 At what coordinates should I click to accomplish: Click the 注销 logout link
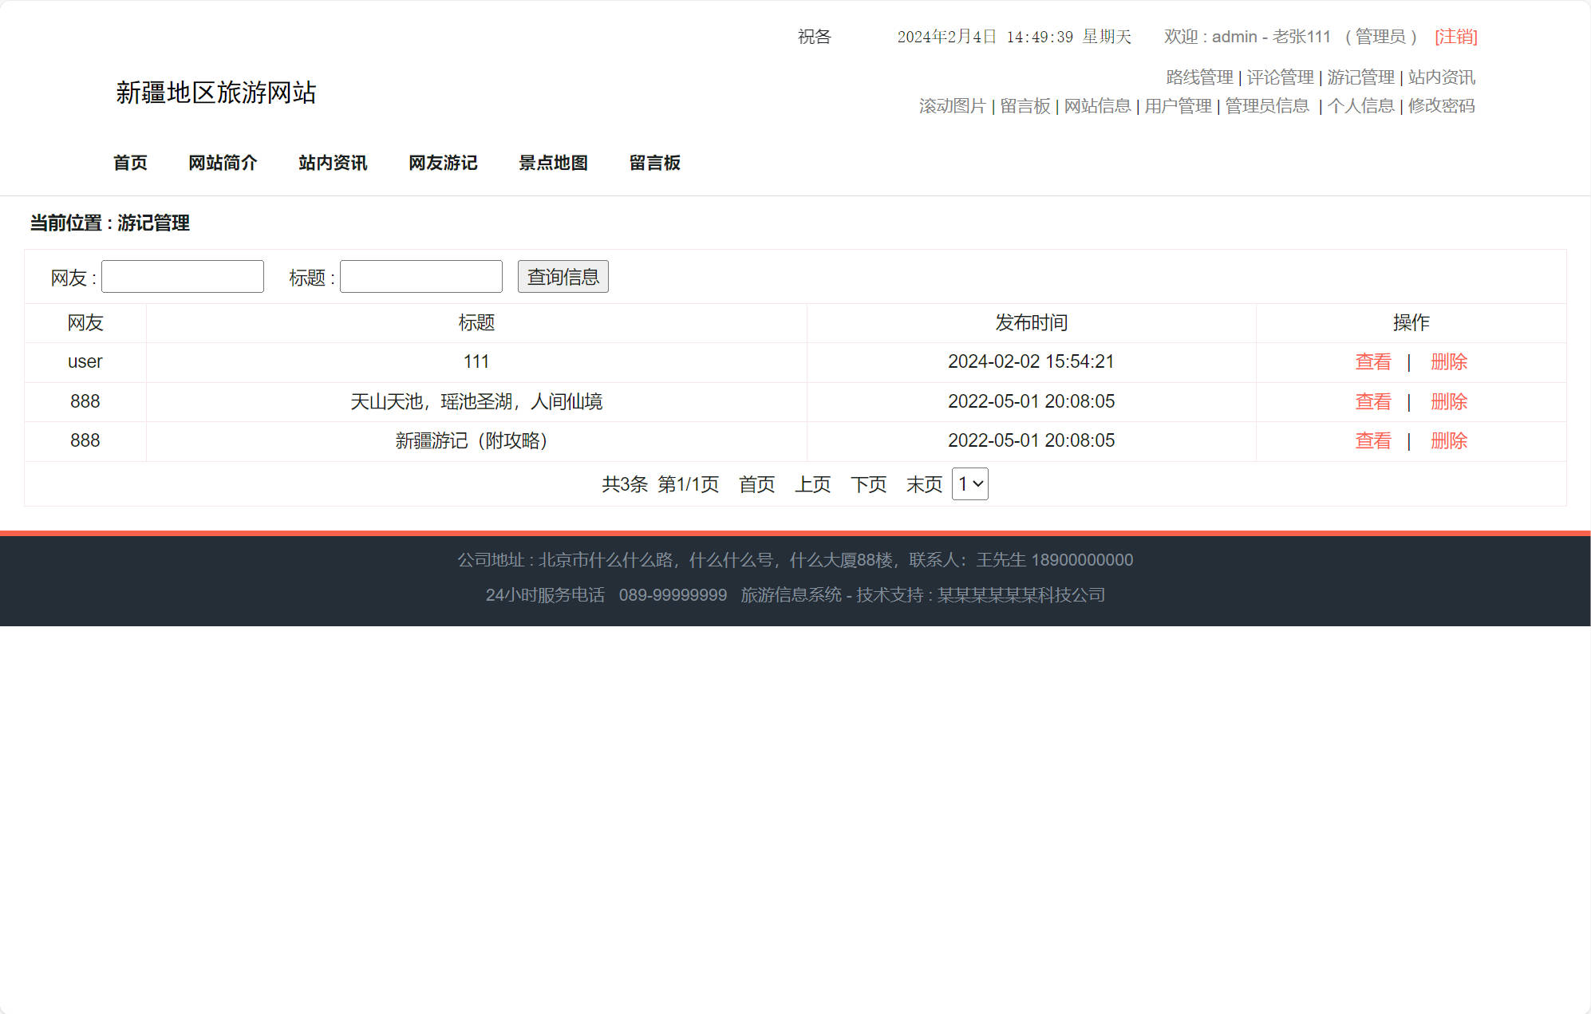(1455, 37)
